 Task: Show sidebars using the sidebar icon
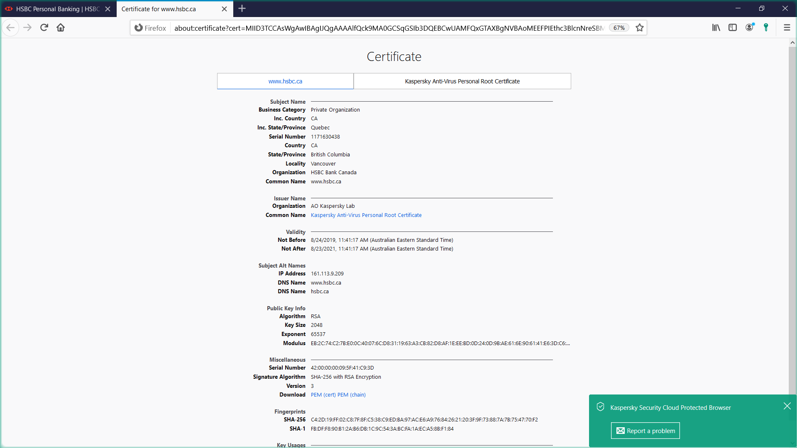click(733, 28)
